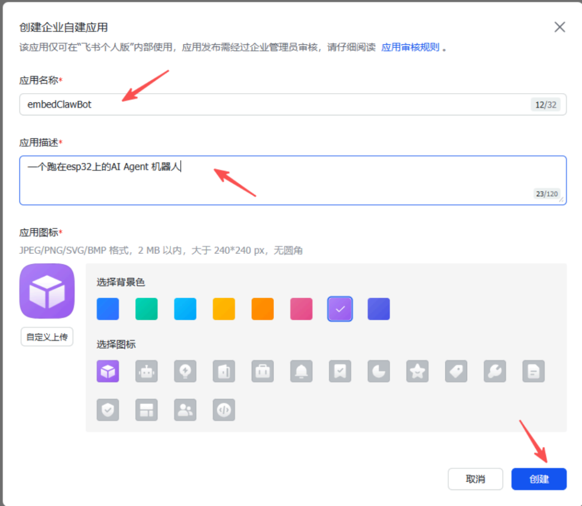
Task: Close the 创建企业自建应用 dialog
Action: pyautogui.click(x=560, y=27)
